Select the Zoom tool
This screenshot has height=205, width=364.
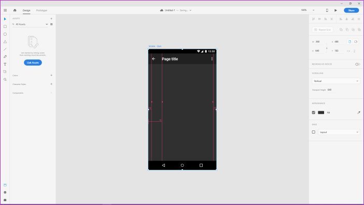[5, 79]
